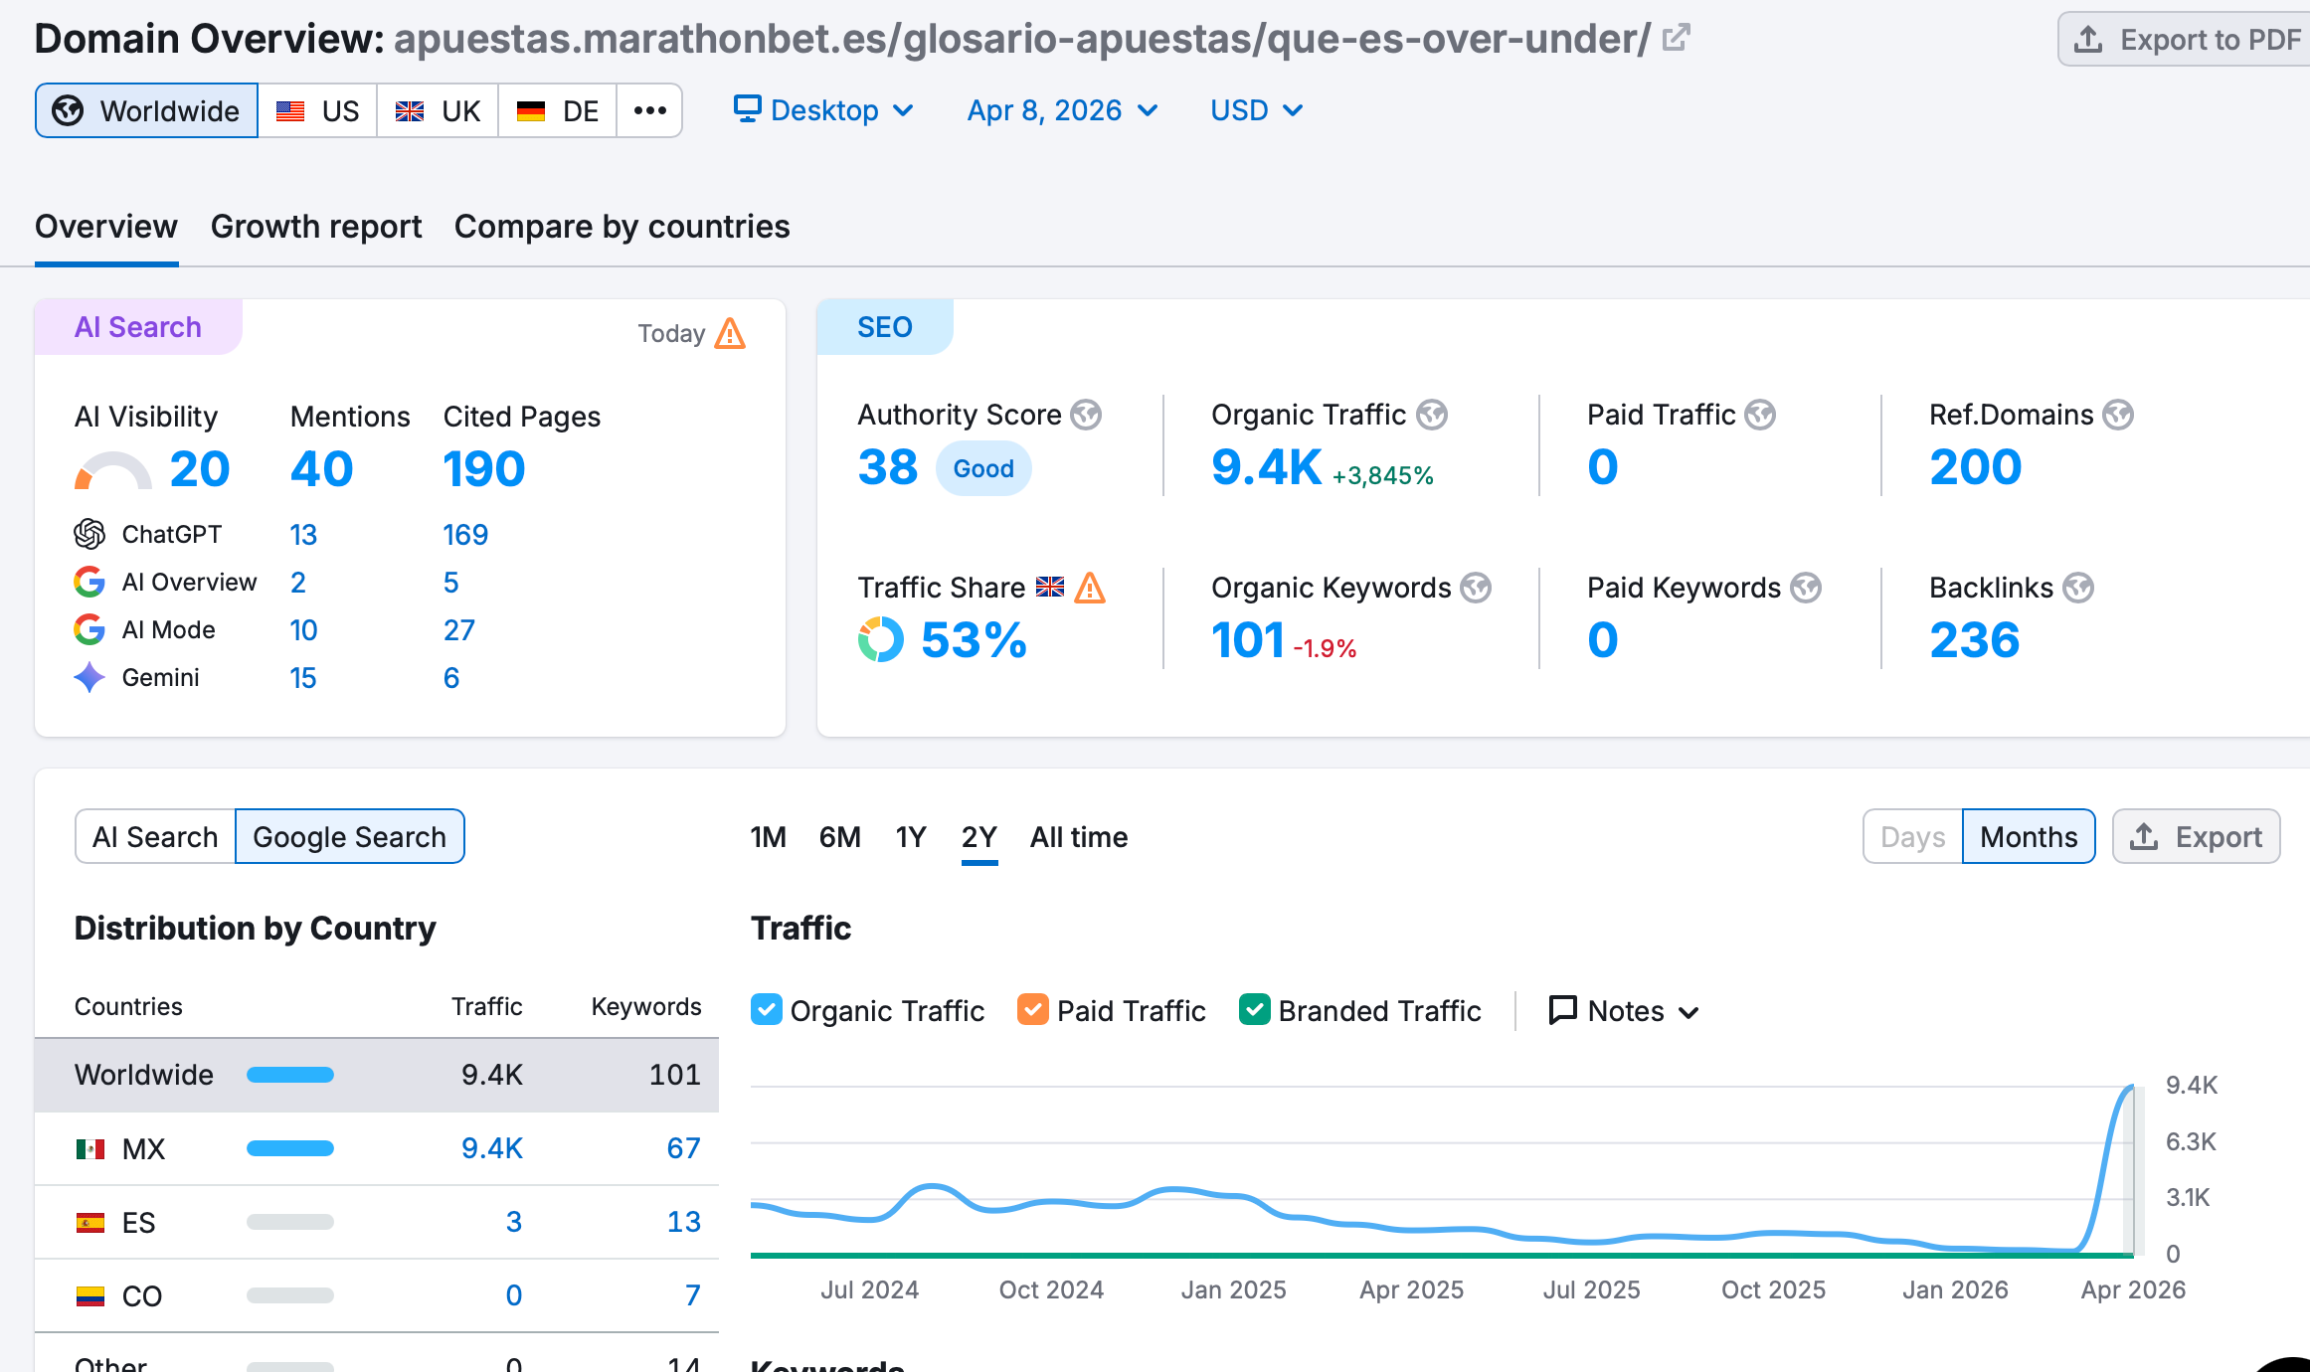Click the Gemini sparkle icon
Viewport: 2310px width, 1372px height.
coord(89,677)
